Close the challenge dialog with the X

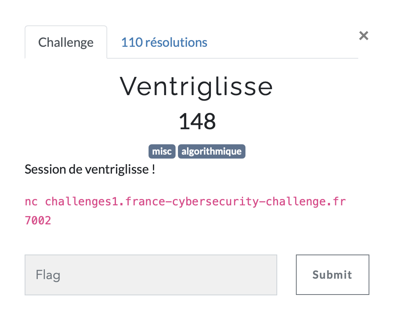pos(363,36)
